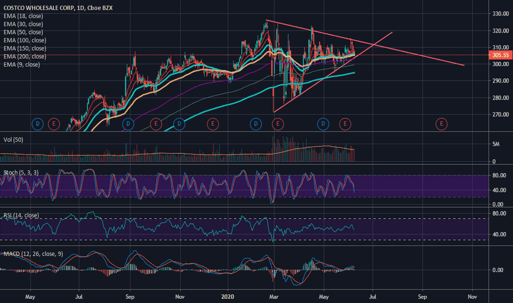513x303 pixels.
Task: Click the 290.00 price axis label
Action: pyautogui.click(x=500, y=80)
